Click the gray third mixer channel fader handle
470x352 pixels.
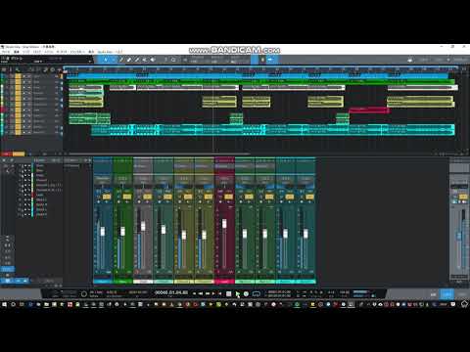143,226
